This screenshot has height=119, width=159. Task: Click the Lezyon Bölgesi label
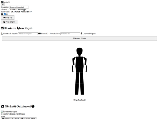(89, 33)
